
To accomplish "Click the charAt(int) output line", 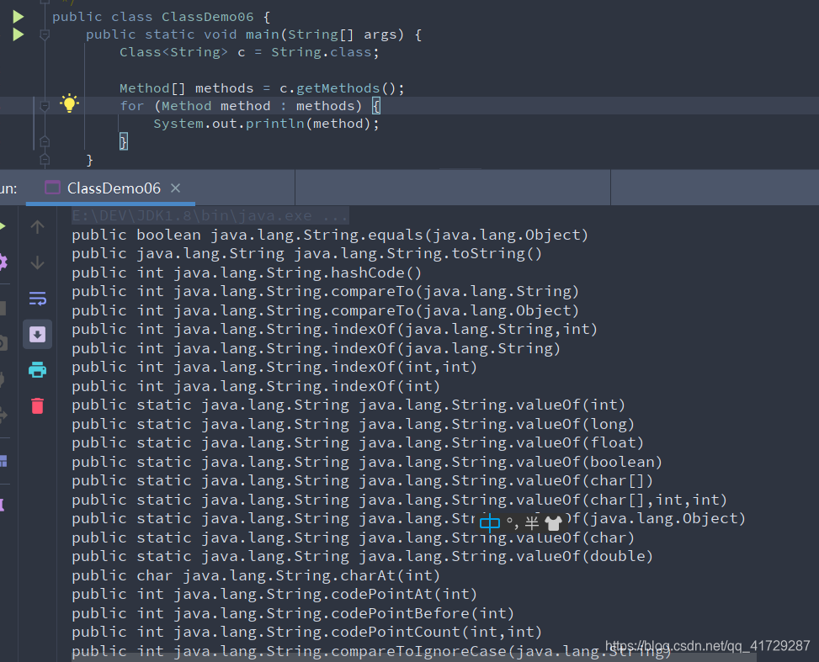I will (x=256, y=575).
